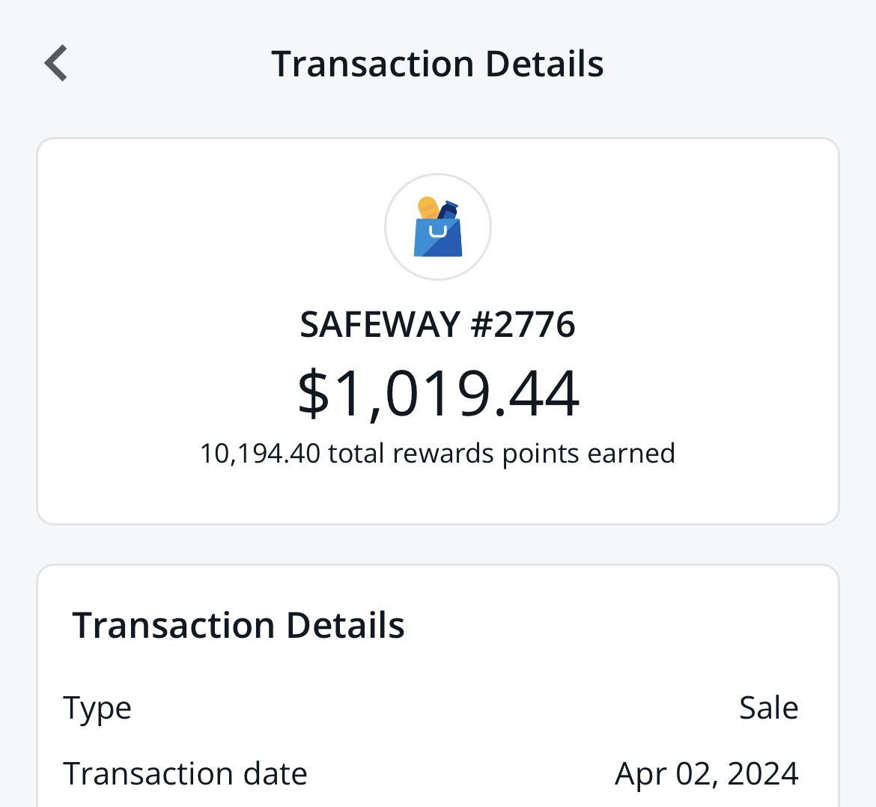Click the Type row label
This screenshot has width=876, height=807.
(97, 708)
